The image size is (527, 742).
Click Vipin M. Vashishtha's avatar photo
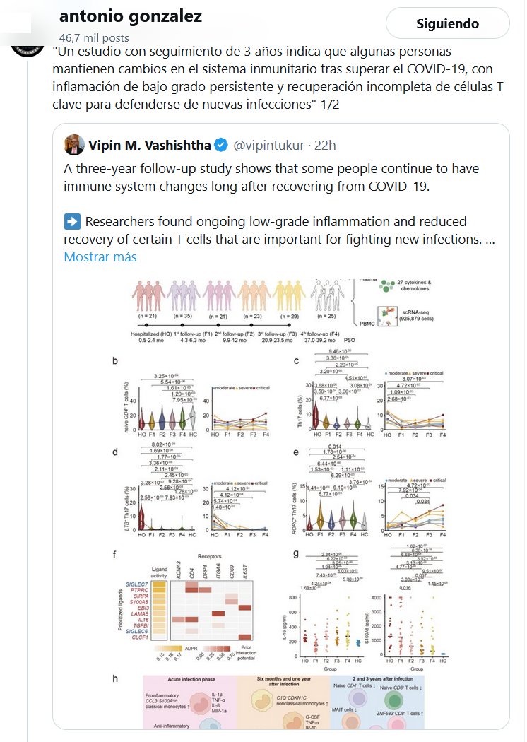[74, 146]
